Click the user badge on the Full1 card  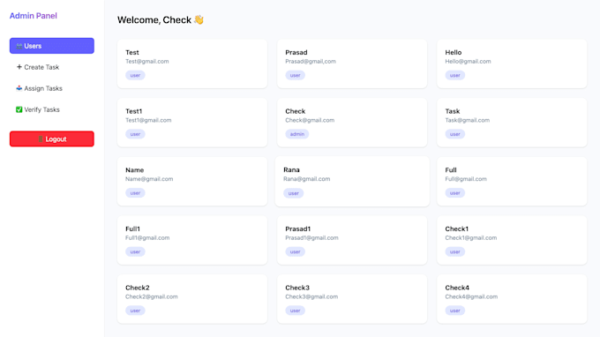click(135, 251)
